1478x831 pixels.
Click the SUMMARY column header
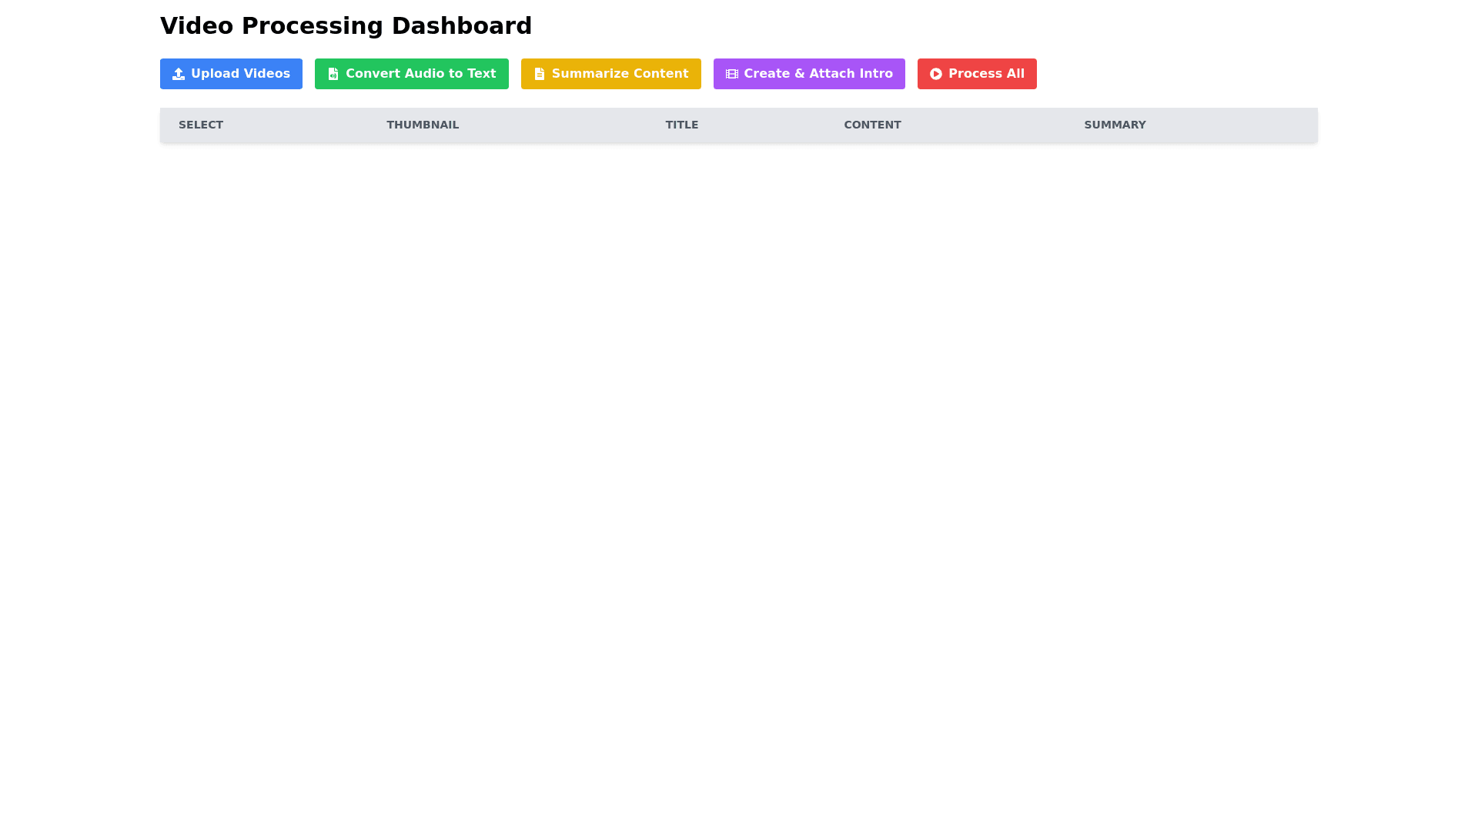[1115, 125]
